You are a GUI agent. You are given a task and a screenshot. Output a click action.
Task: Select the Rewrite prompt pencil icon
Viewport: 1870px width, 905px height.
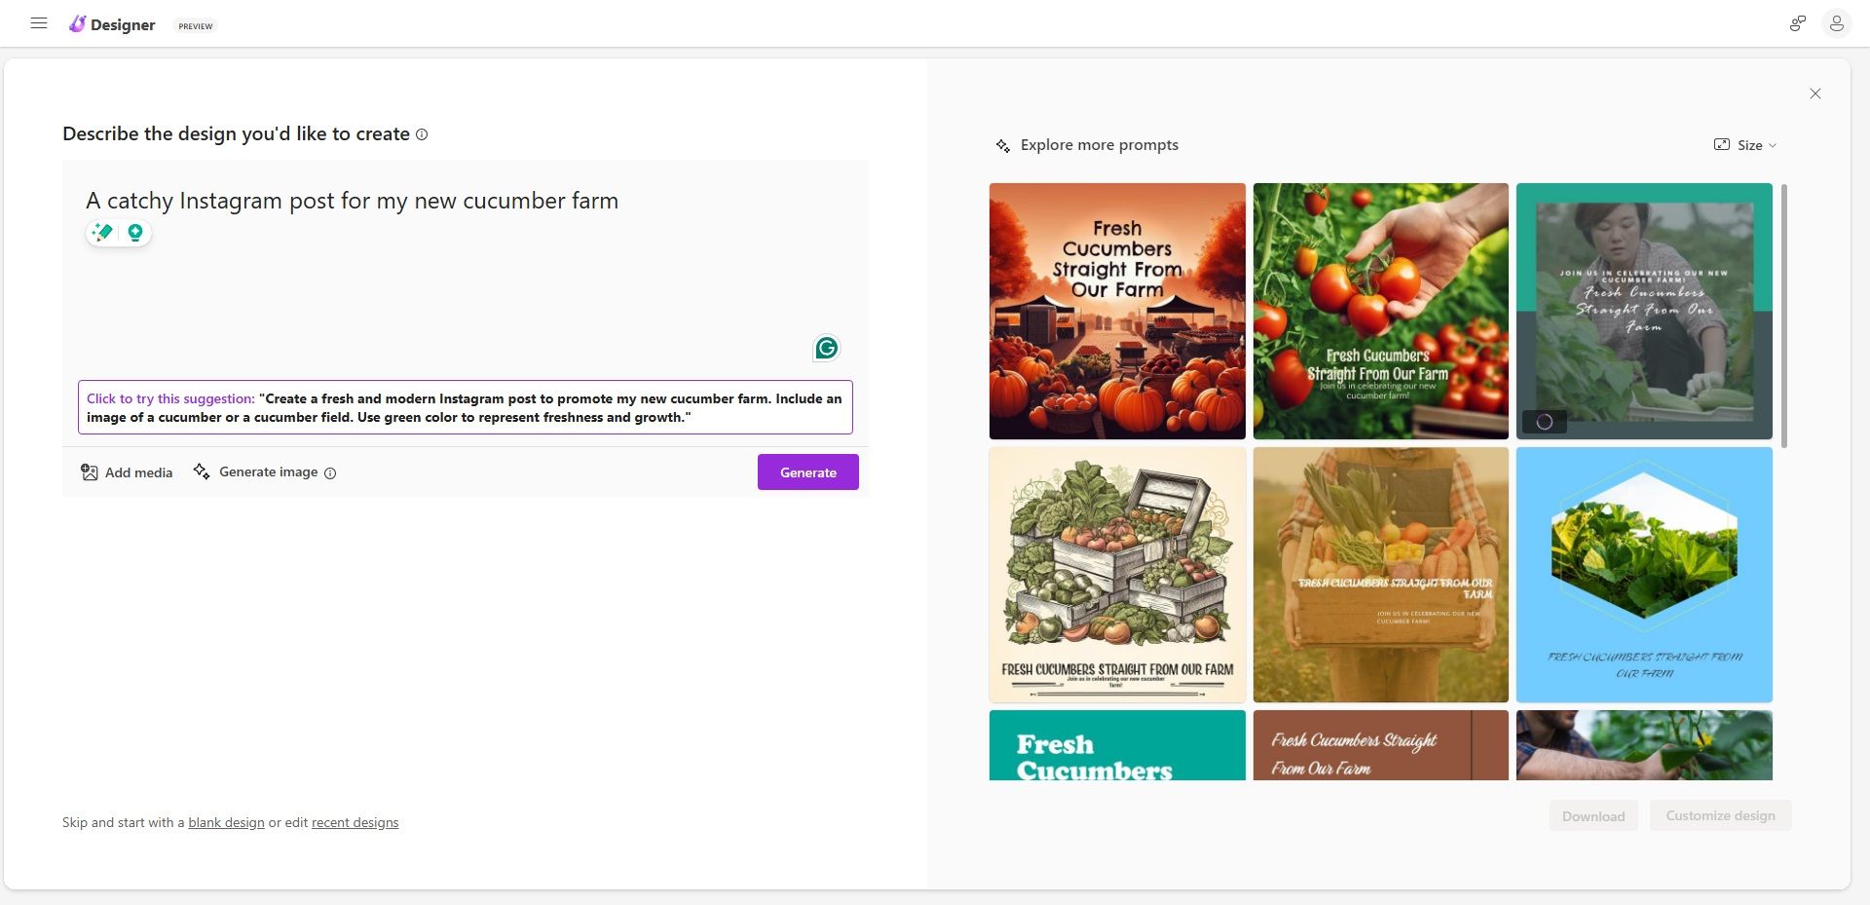click(101, 233)
